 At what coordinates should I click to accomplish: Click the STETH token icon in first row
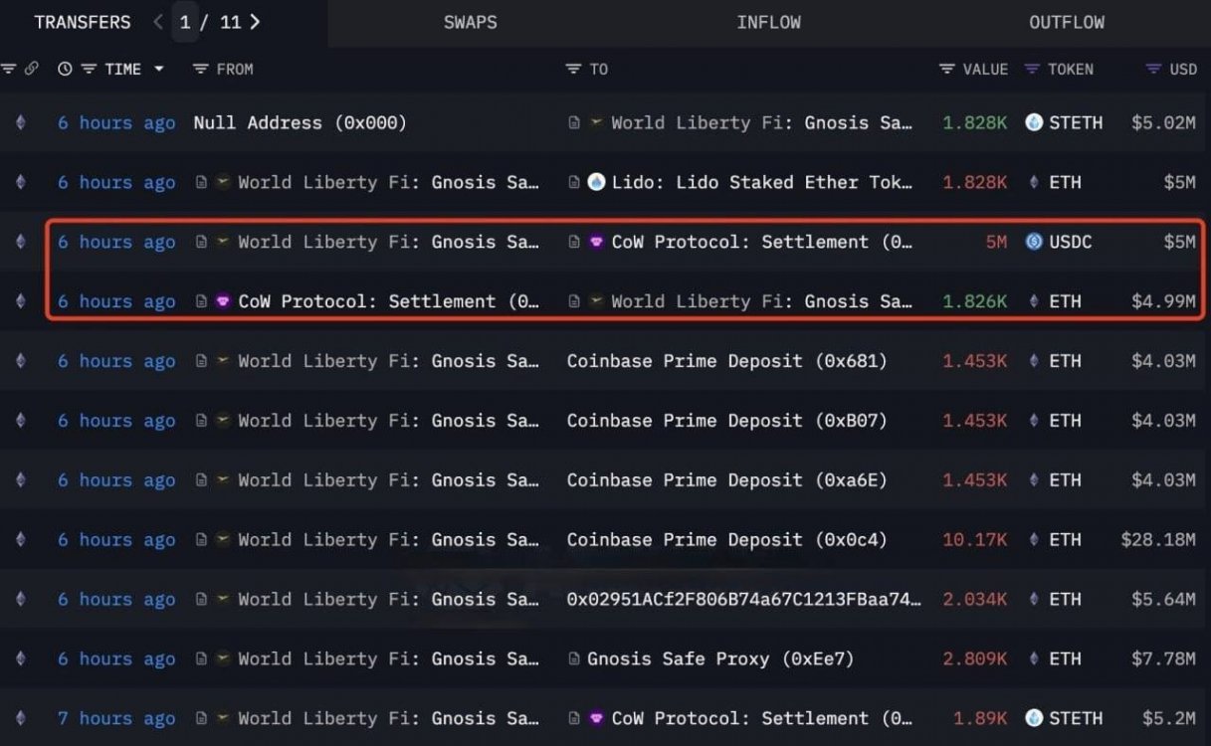[1034, 122]
